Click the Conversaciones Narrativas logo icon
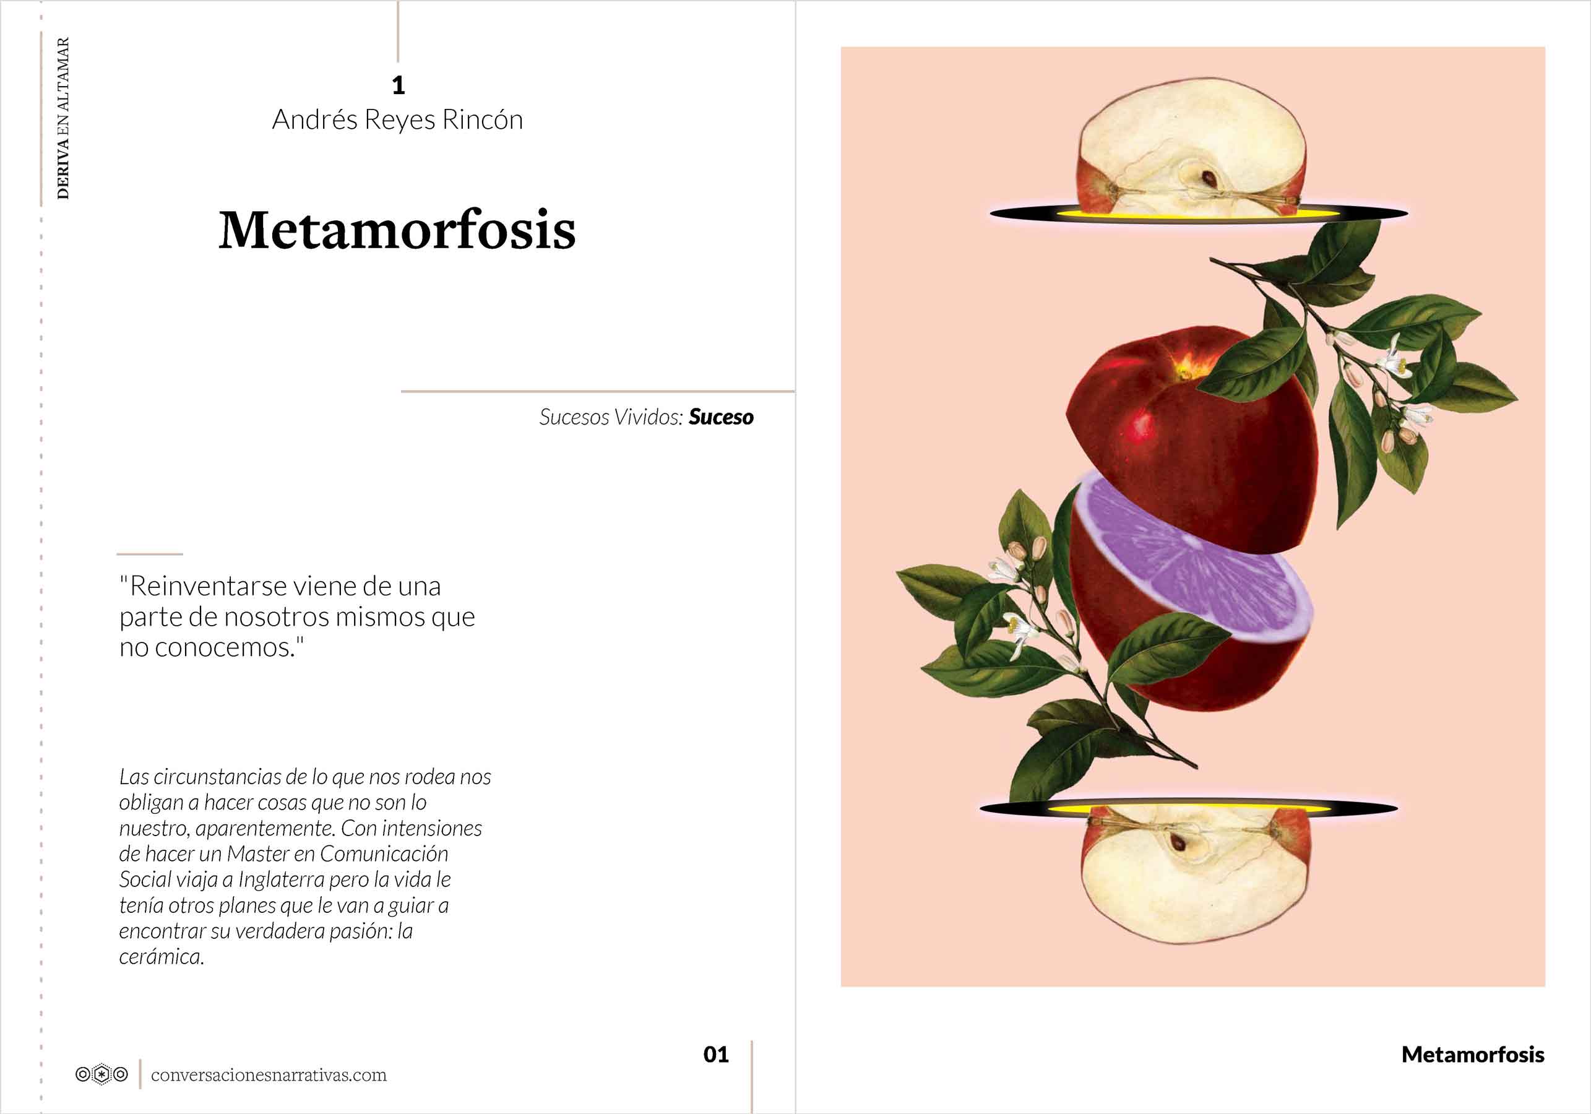 (x=102, y=1074)
